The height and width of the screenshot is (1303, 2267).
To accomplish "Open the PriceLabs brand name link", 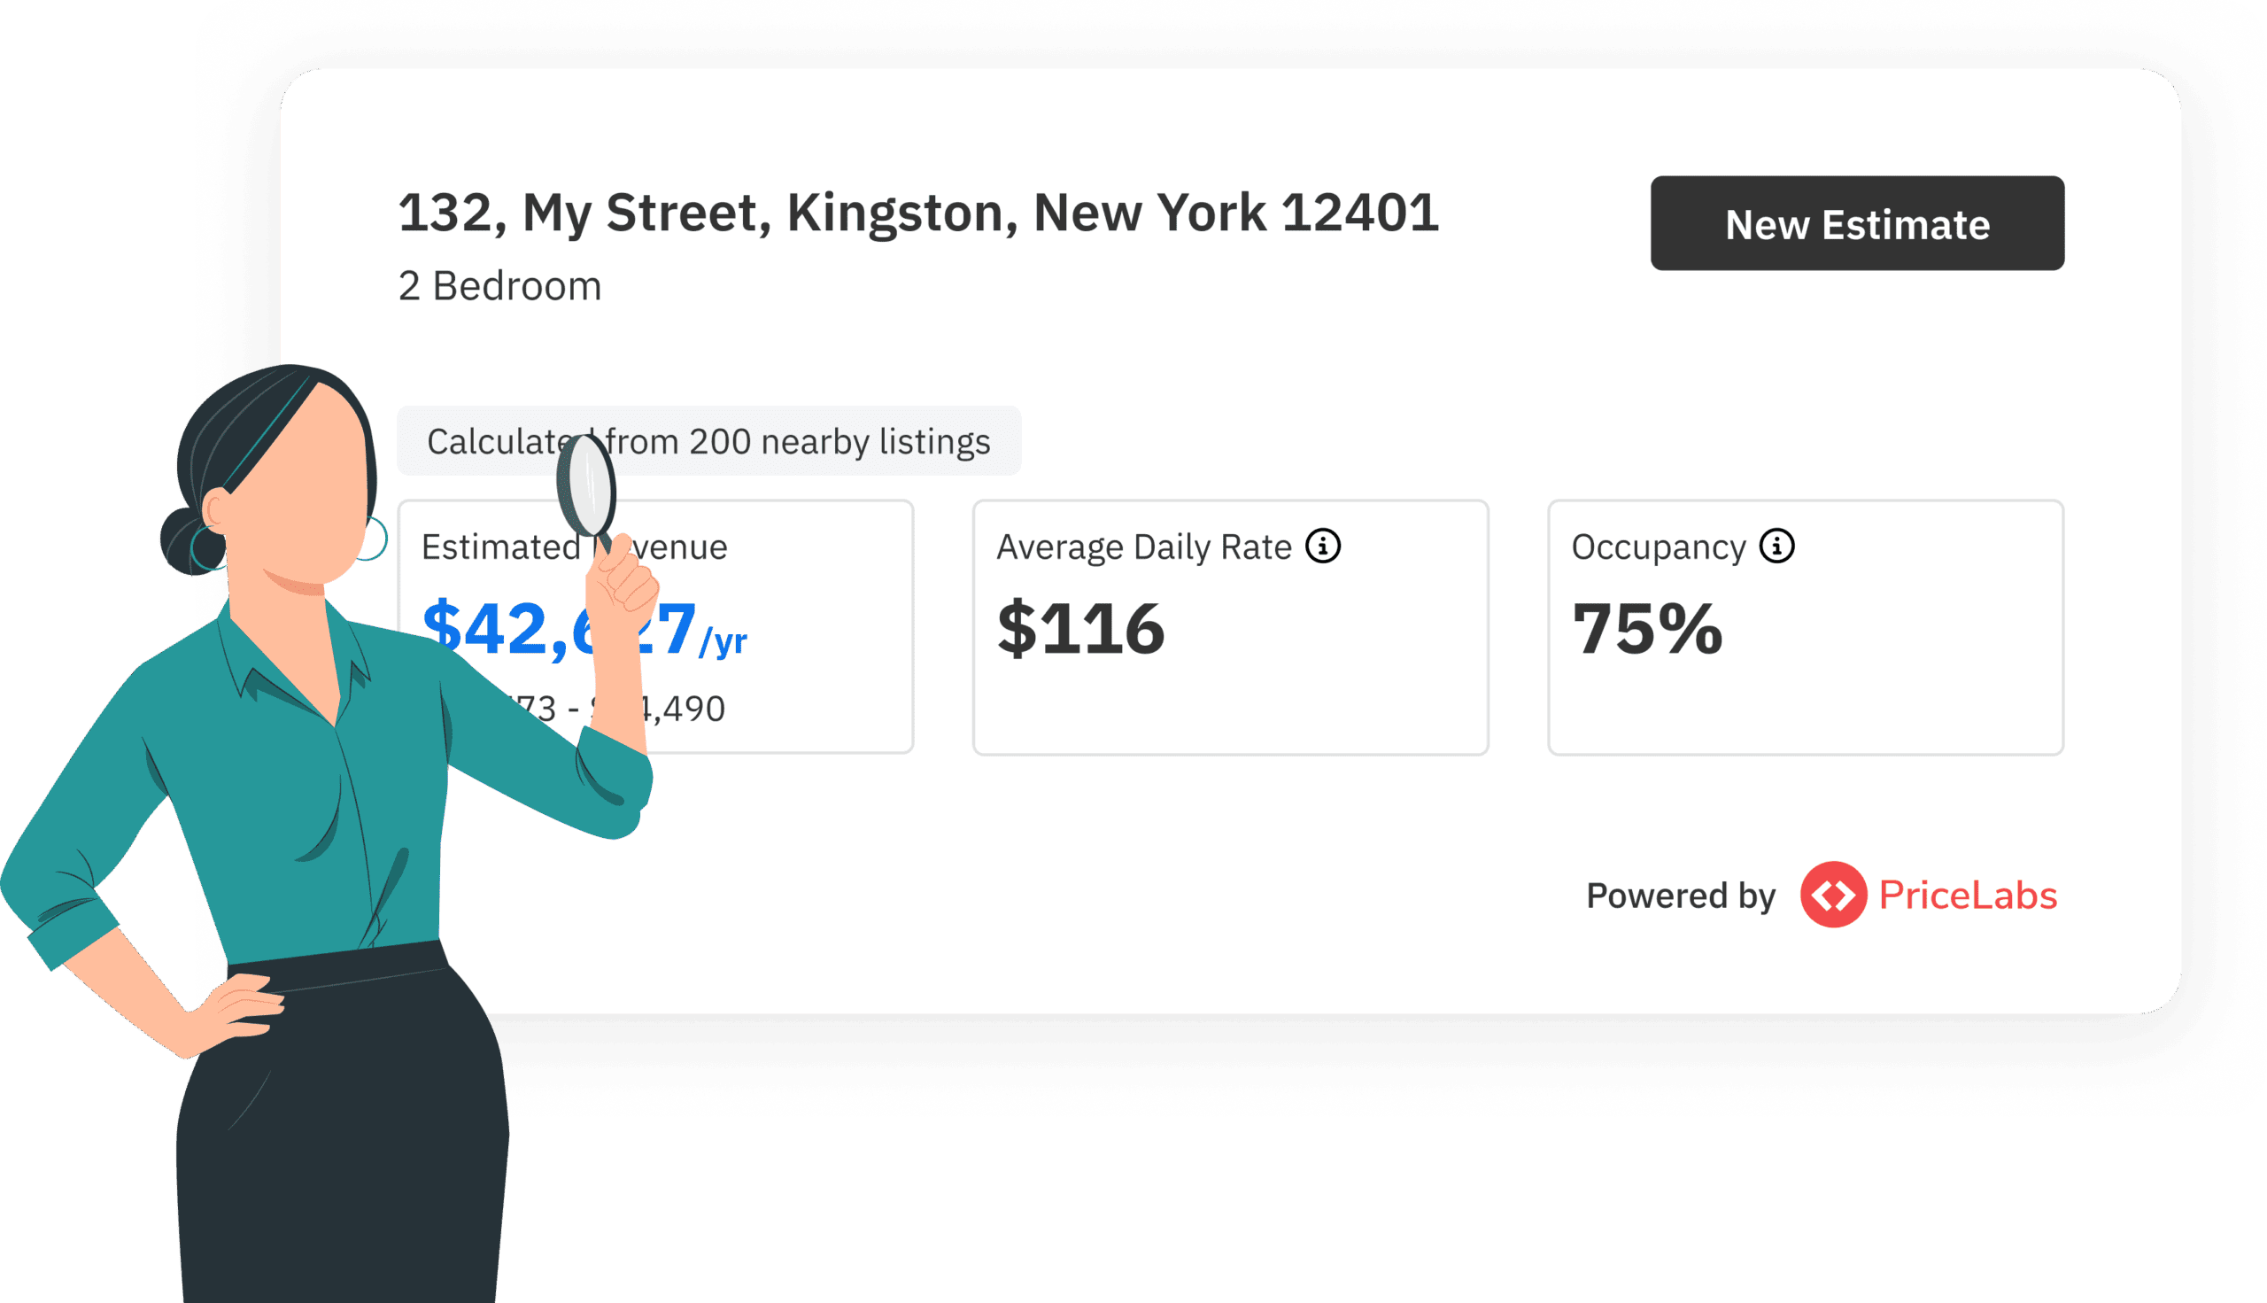I will tap(1967, 895).
